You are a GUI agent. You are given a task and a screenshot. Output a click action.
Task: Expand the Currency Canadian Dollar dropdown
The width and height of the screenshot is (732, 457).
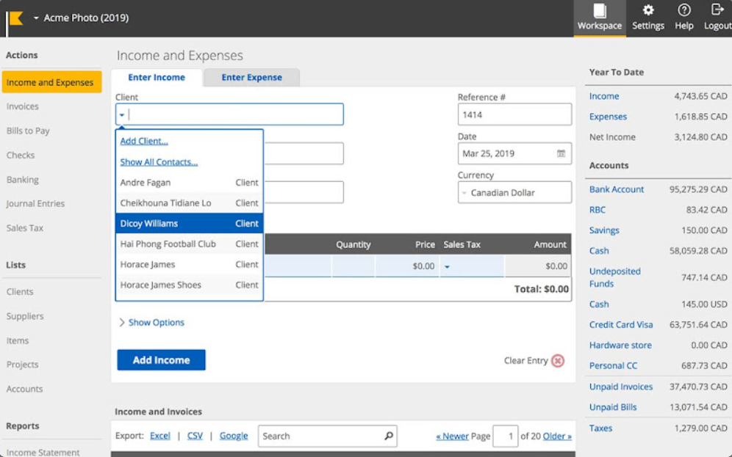point(464,193)
